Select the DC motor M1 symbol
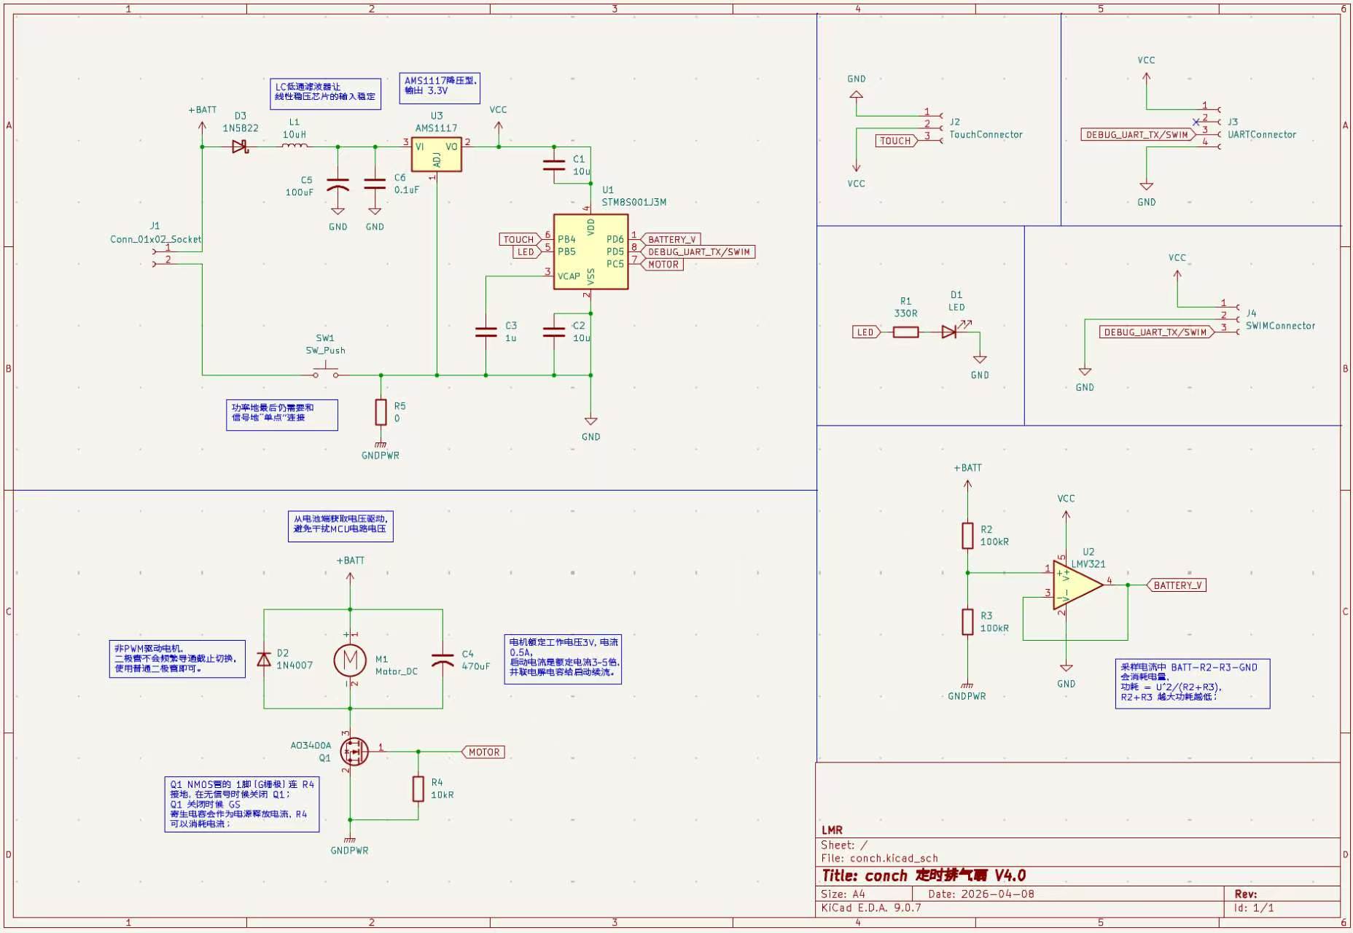1353x933 pixels. [350, 660]
